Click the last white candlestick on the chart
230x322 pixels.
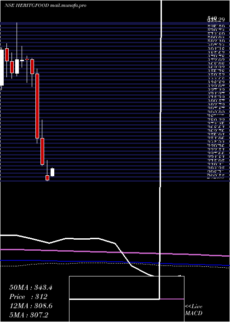[52, 172]
